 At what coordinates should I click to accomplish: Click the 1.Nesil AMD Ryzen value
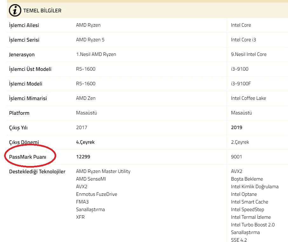96,54
